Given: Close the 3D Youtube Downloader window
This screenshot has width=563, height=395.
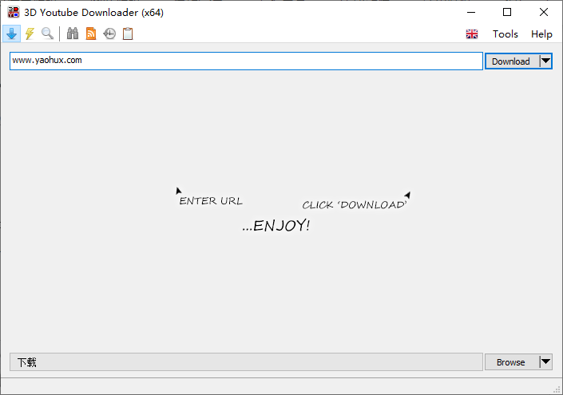Looking at the screenshot, I should click(x=544, y=12).
